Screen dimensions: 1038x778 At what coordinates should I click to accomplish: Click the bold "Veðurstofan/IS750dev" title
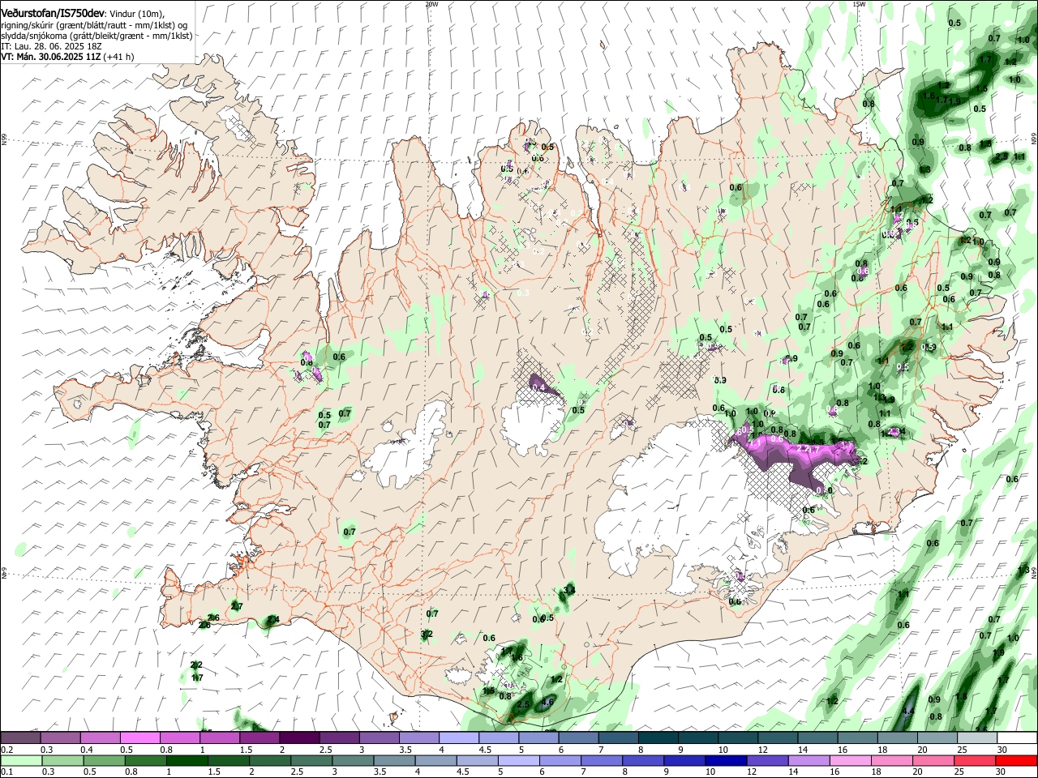(x=53, y=14)
